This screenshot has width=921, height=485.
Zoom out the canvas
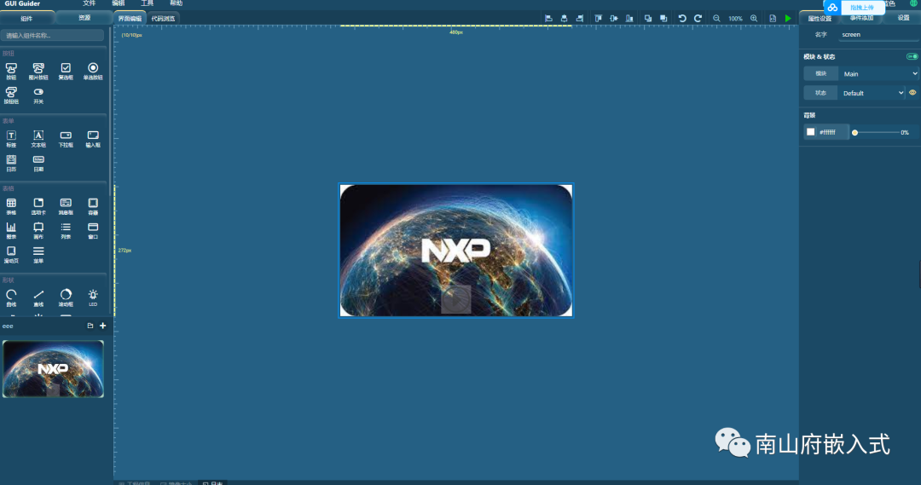point(716,18)
